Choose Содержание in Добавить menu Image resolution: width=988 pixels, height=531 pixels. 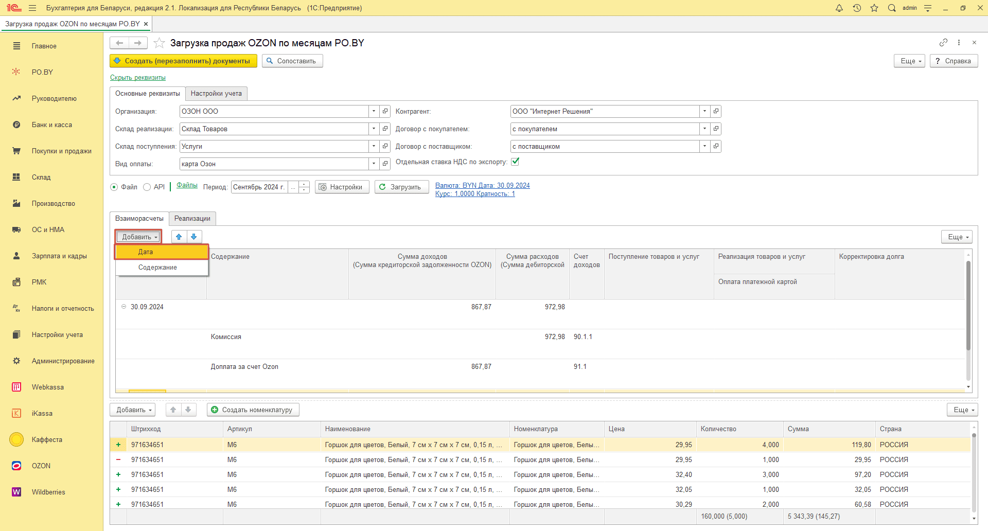[162, 267]
